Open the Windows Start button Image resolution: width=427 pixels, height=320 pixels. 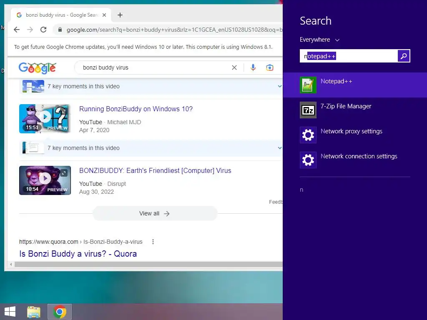tap(10, 312)
